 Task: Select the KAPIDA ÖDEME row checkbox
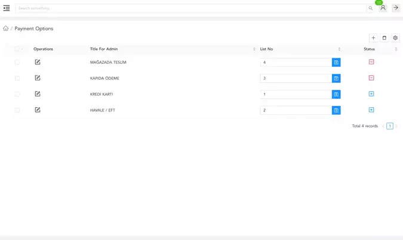[x=17, y=78]
